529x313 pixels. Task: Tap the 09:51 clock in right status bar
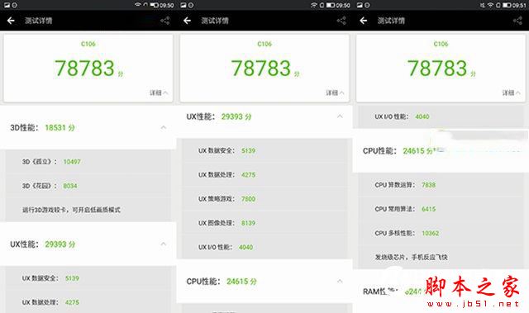520,6
